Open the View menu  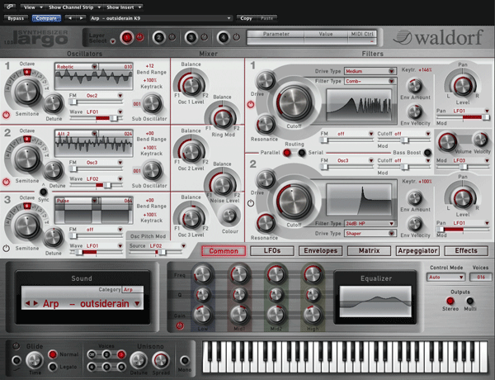click(32, 7)
